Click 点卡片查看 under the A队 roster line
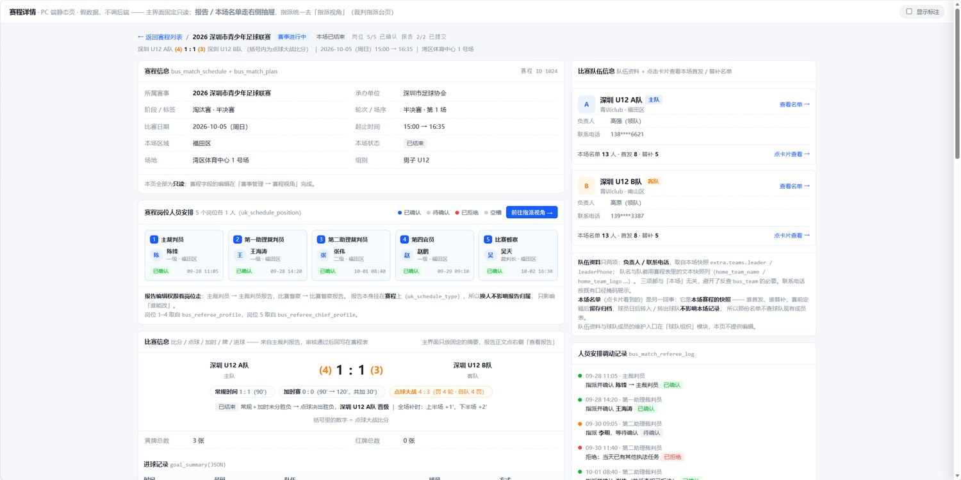 [792, 154]
